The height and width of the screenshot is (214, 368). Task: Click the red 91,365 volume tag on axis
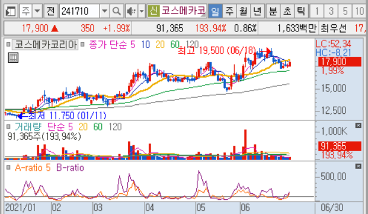tap(340, 146)
